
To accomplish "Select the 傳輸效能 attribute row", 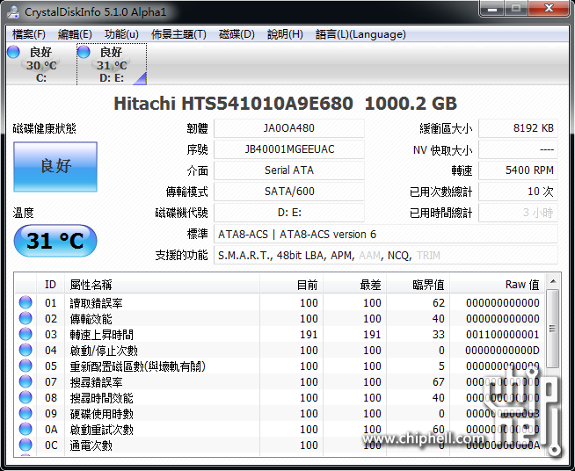I will pyautogui.click(x=280, y=318).
